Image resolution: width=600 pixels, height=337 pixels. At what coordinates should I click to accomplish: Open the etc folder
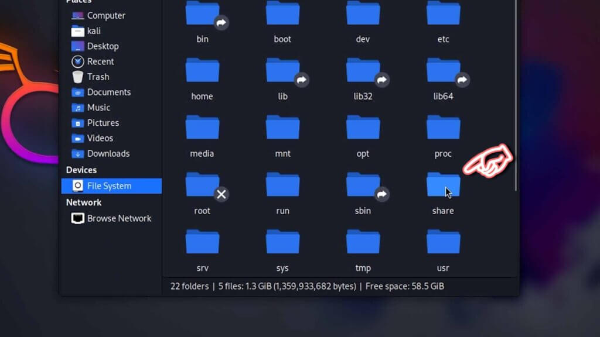click(443, 13)
